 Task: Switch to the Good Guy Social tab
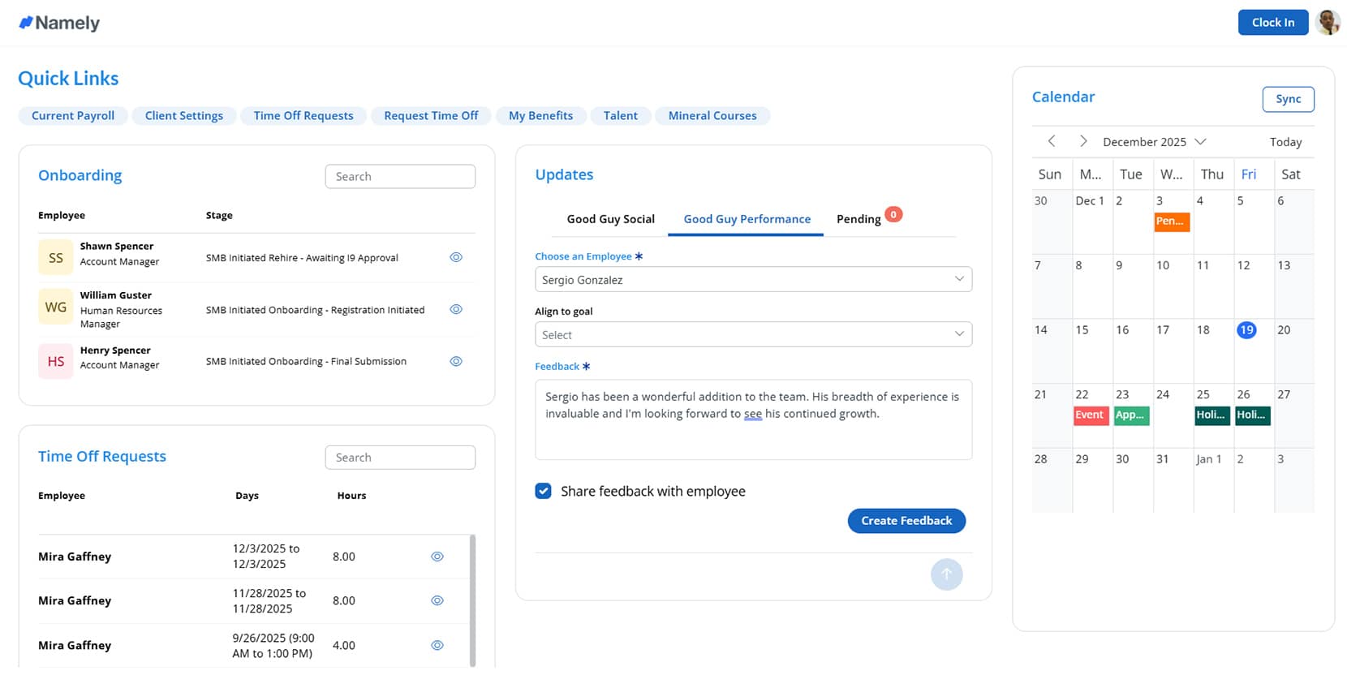[610, 219]
